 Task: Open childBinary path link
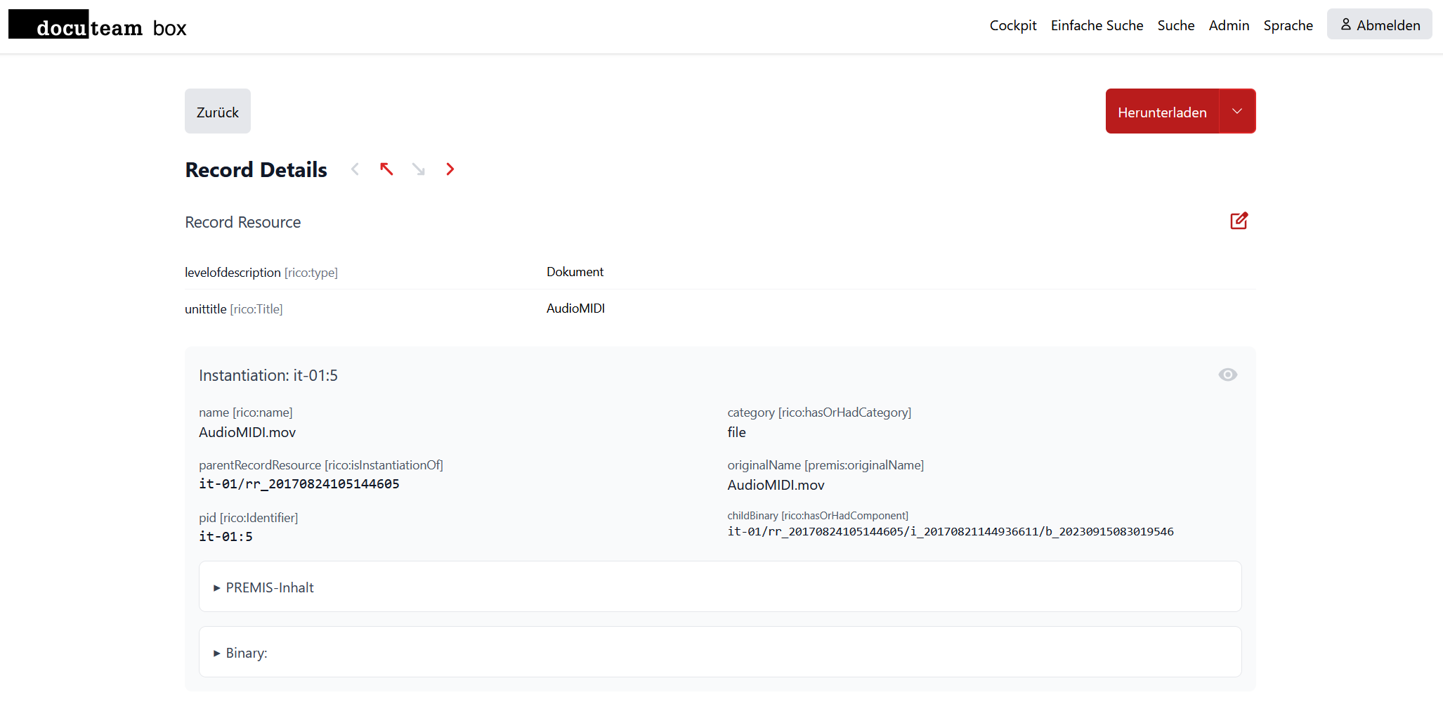click(950, 531)
